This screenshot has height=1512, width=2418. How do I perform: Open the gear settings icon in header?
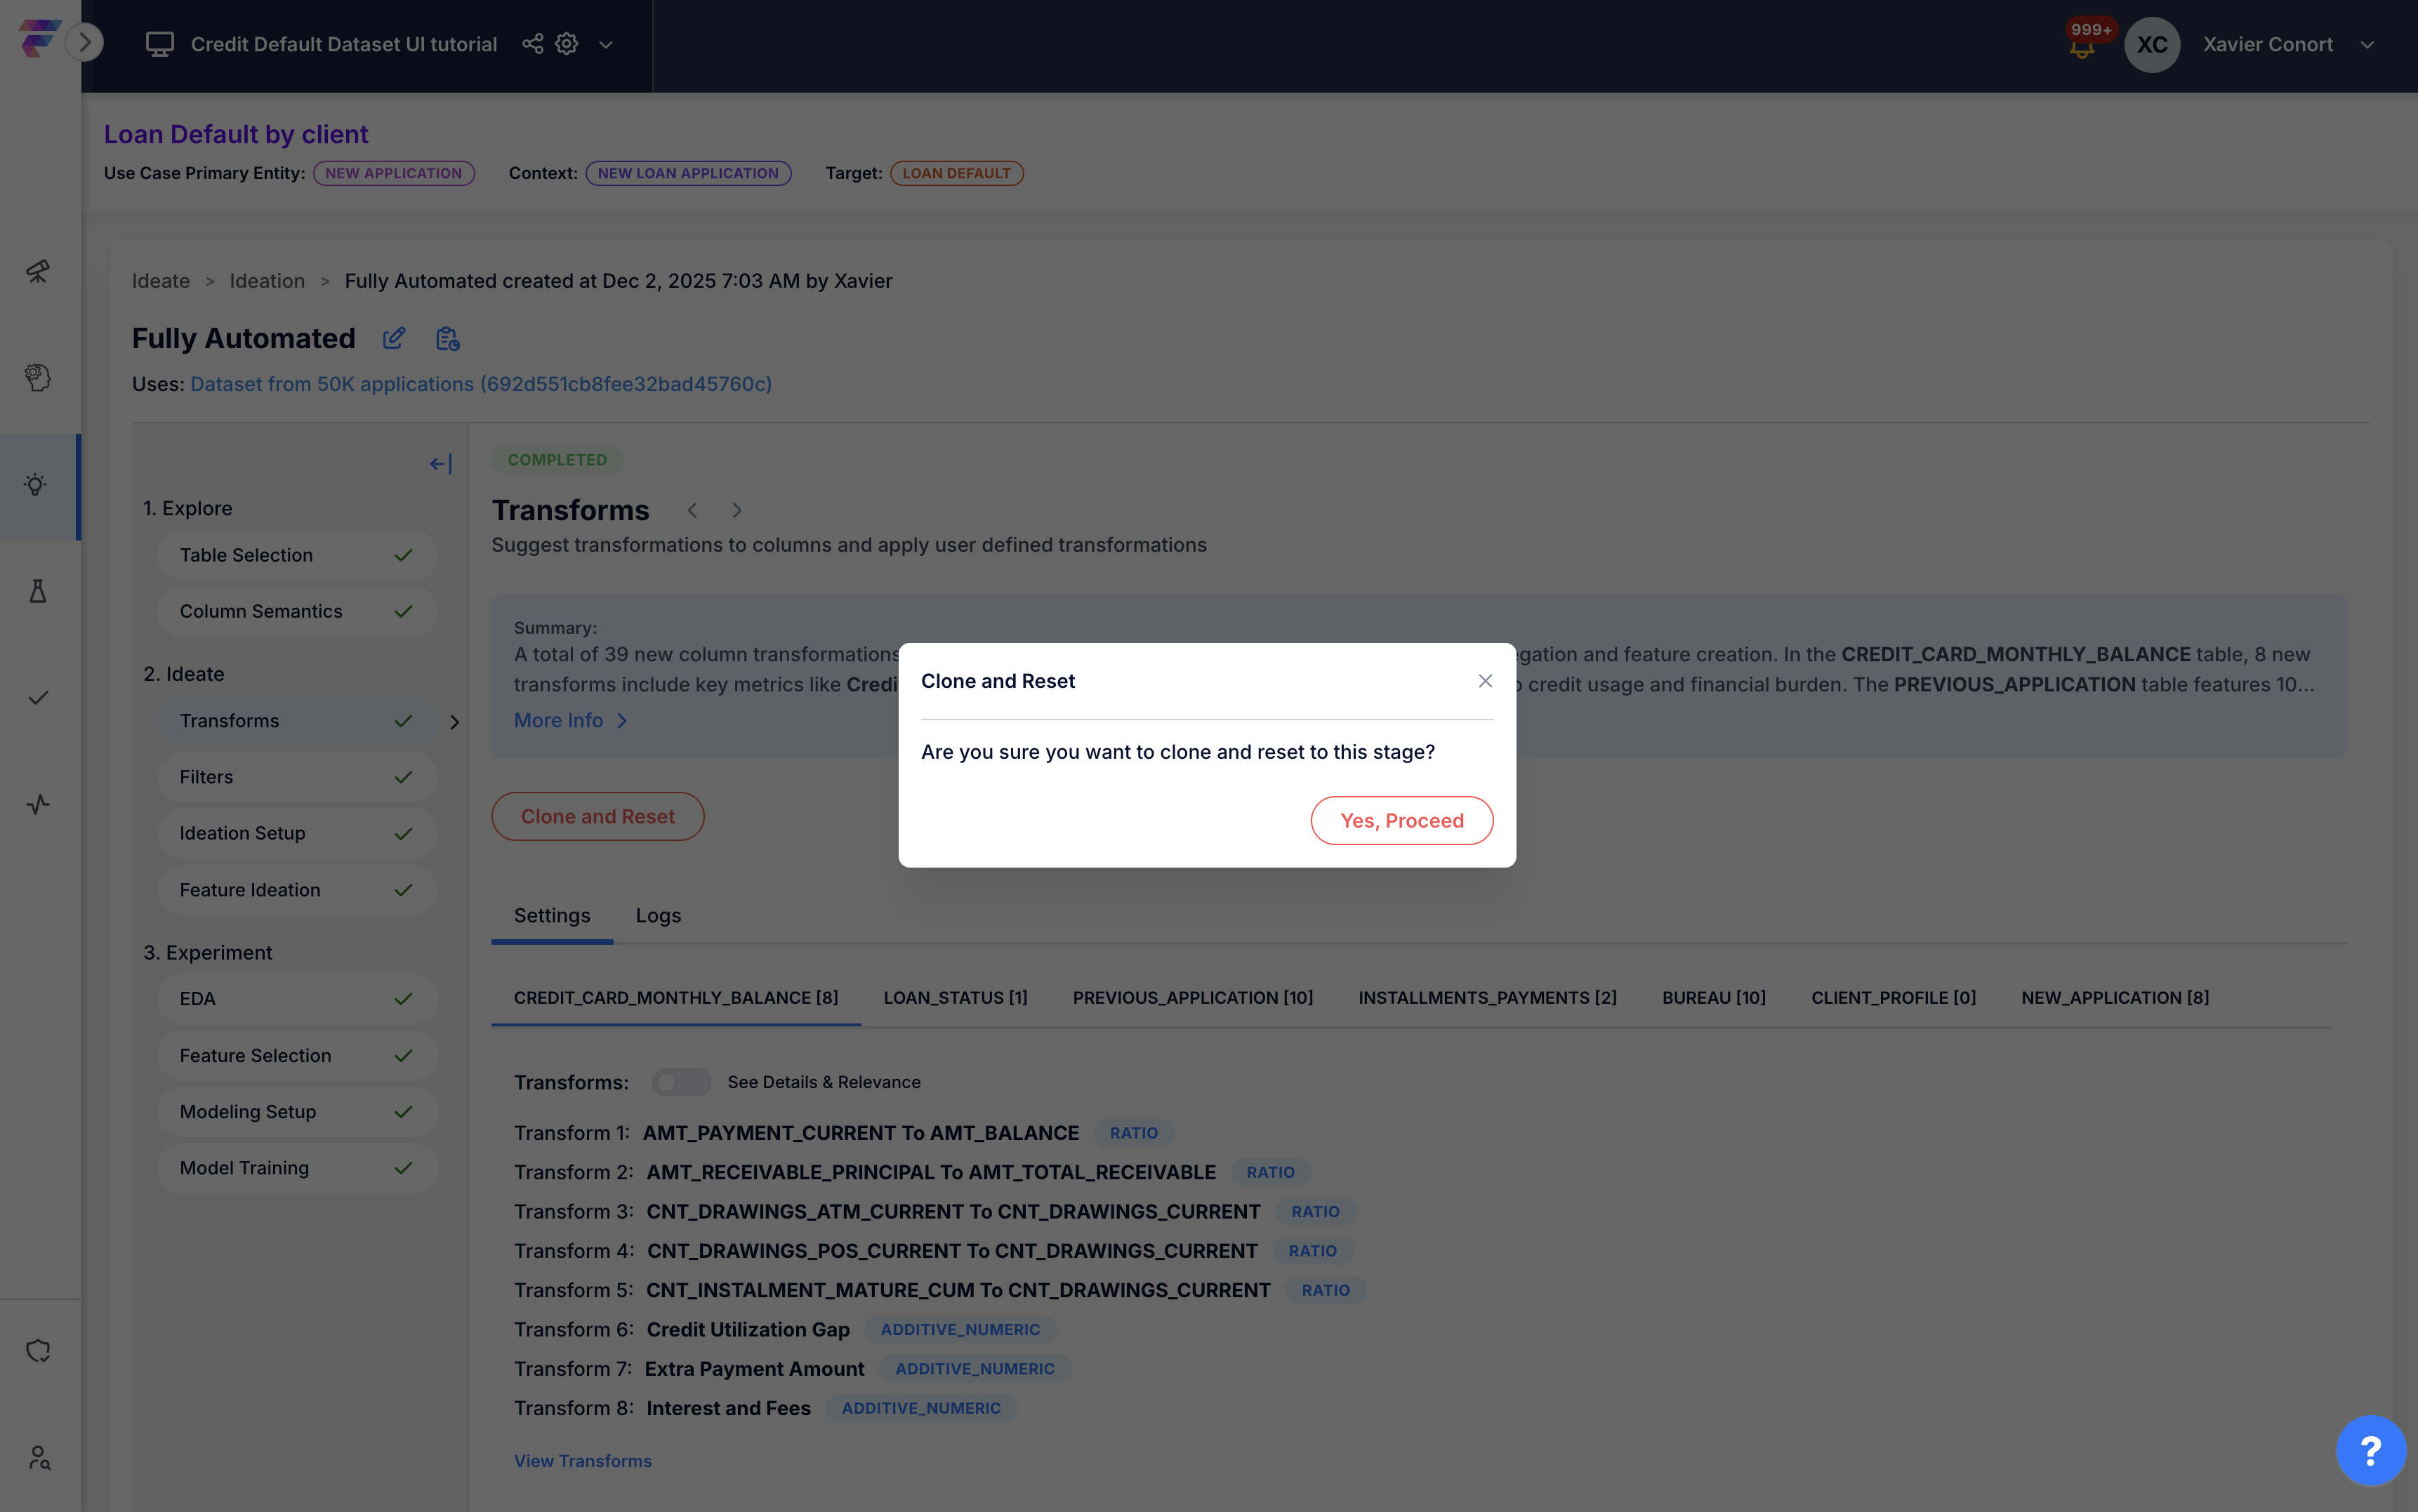tap(567, 44)
